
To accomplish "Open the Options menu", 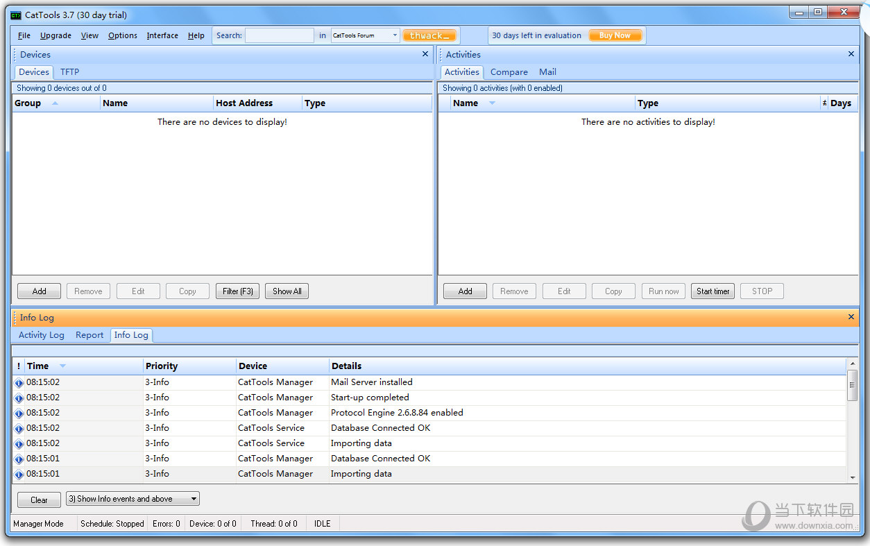I will pos(123,35).
